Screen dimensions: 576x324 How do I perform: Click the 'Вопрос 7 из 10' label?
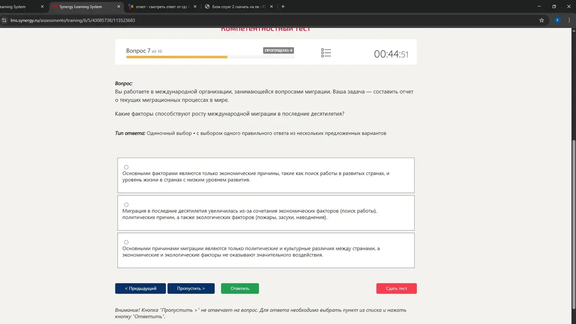tap(144, 51)
